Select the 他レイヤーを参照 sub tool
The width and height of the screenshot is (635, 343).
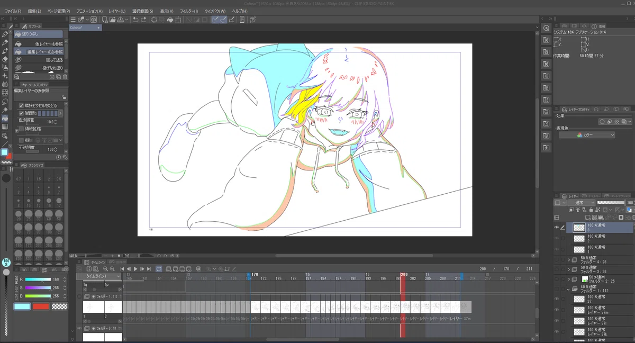[39, 44]
